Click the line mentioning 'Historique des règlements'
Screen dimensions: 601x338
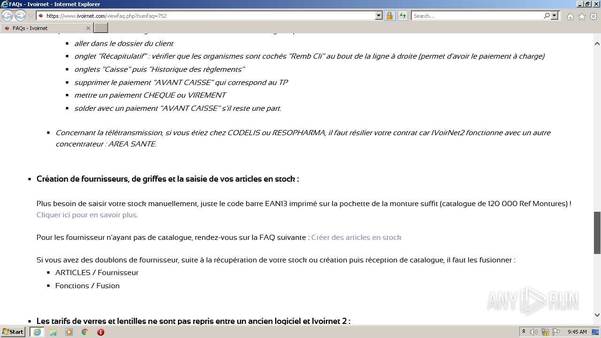click(x=160, y=69)
